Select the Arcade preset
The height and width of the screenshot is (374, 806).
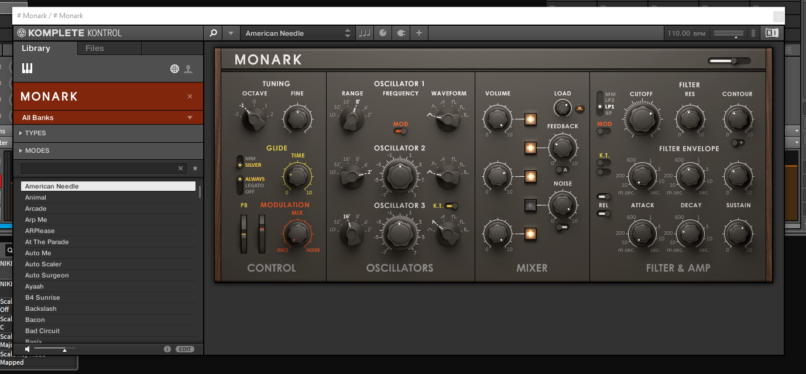click(108, 208)
